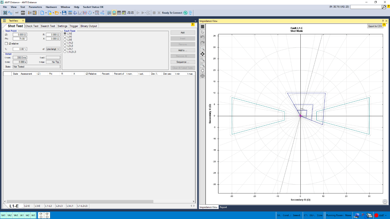Click the fit-all move arrows icon
Screen dimensions: 390x219
pos(202,54)
